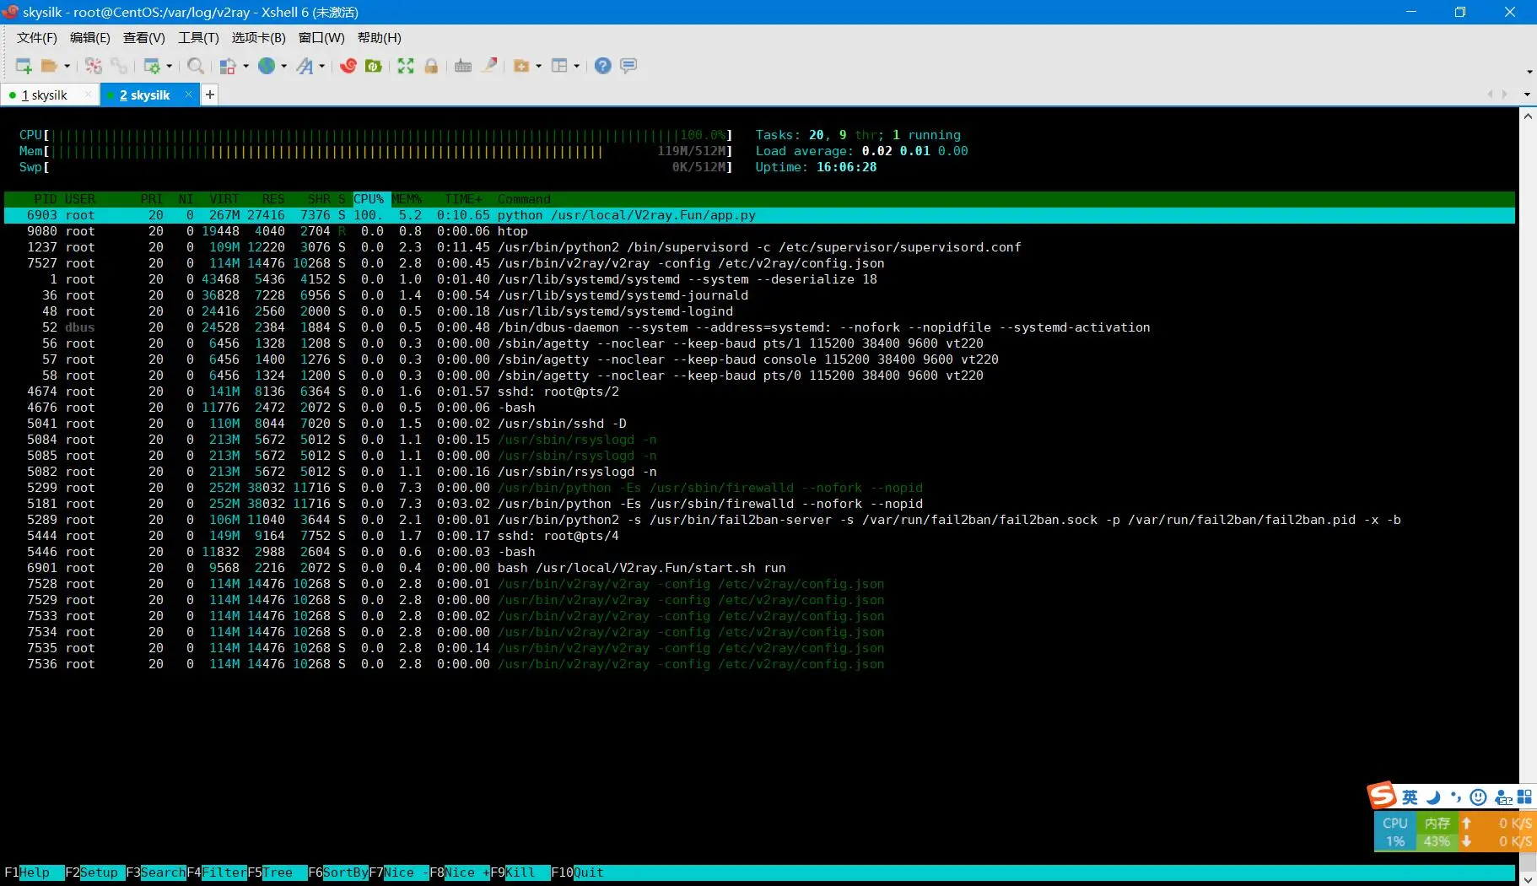Click F6 SortBy in htop footer
Screen dimensions: 1537x886
[337, 872]
